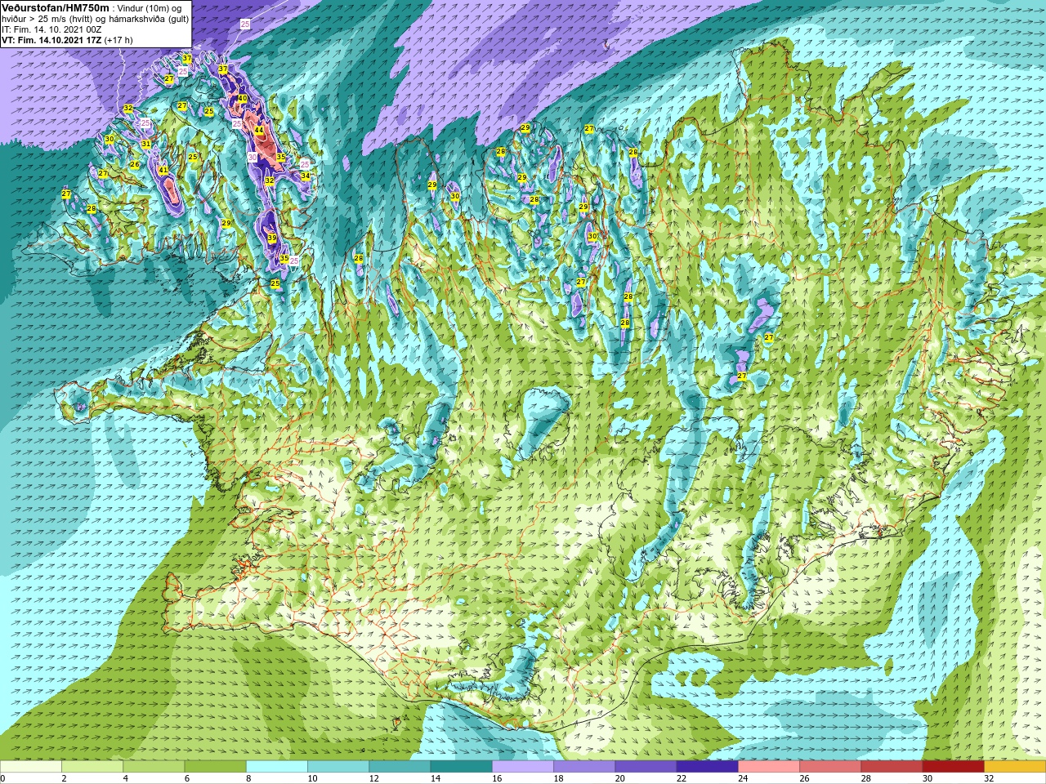Click the yellow '39' gust label
This screenshot has height=784, width=1046.
[272, 238]
